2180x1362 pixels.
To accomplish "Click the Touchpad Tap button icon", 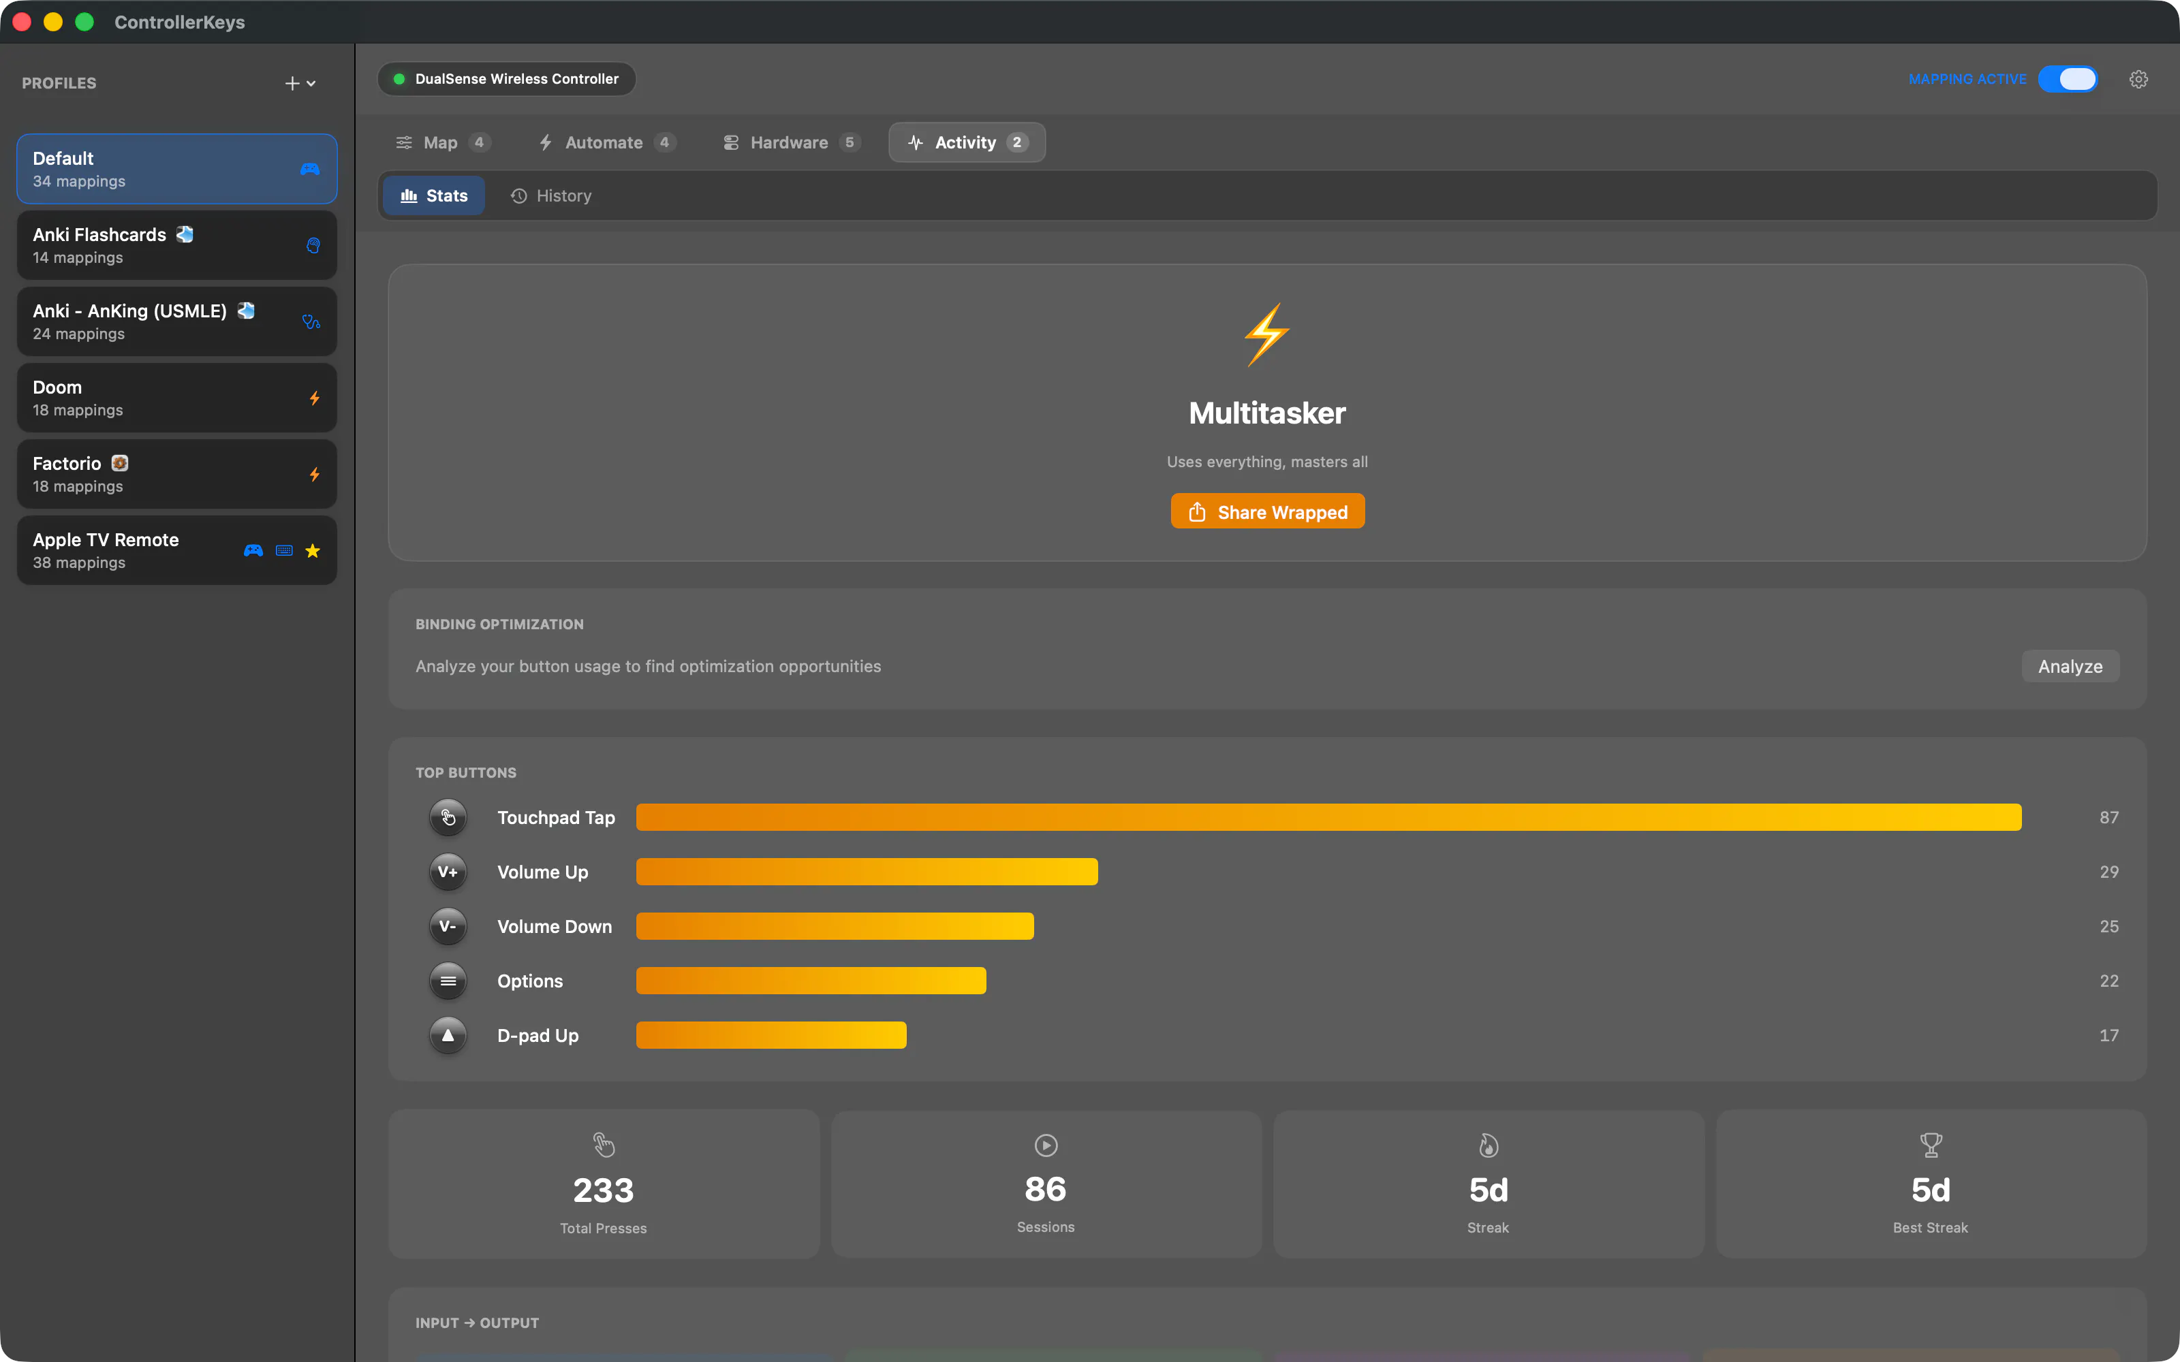I will click(x=448, y=817).
